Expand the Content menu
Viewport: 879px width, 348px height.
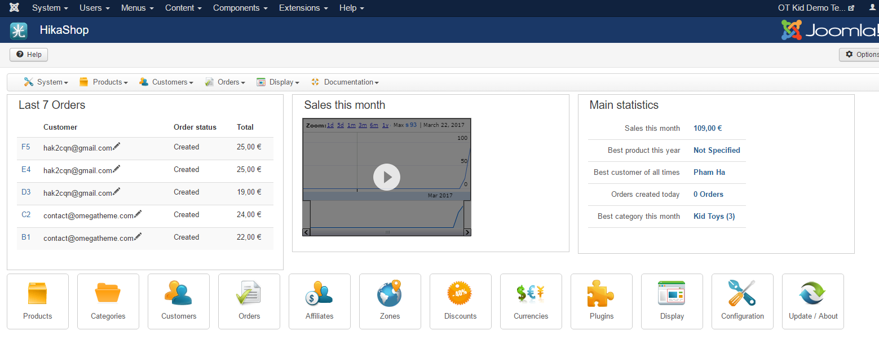click(x=183, y=8)
